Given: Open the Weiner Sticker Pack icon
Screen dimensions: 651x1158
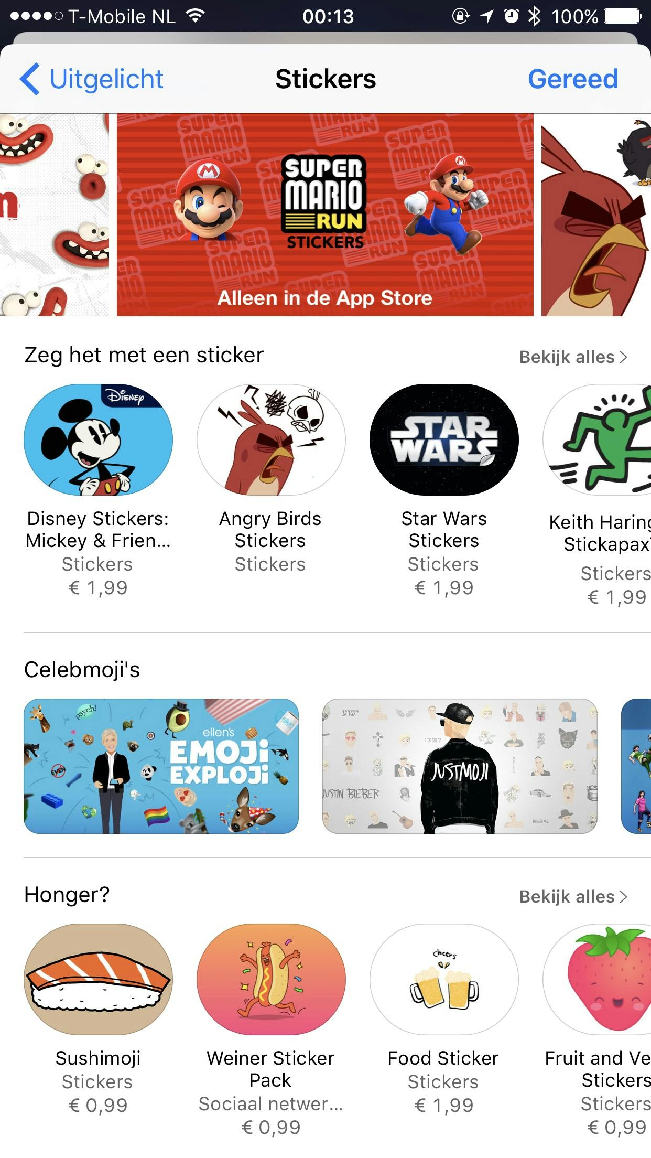Looking at the screenshot, I should click(x=271, y=979).
